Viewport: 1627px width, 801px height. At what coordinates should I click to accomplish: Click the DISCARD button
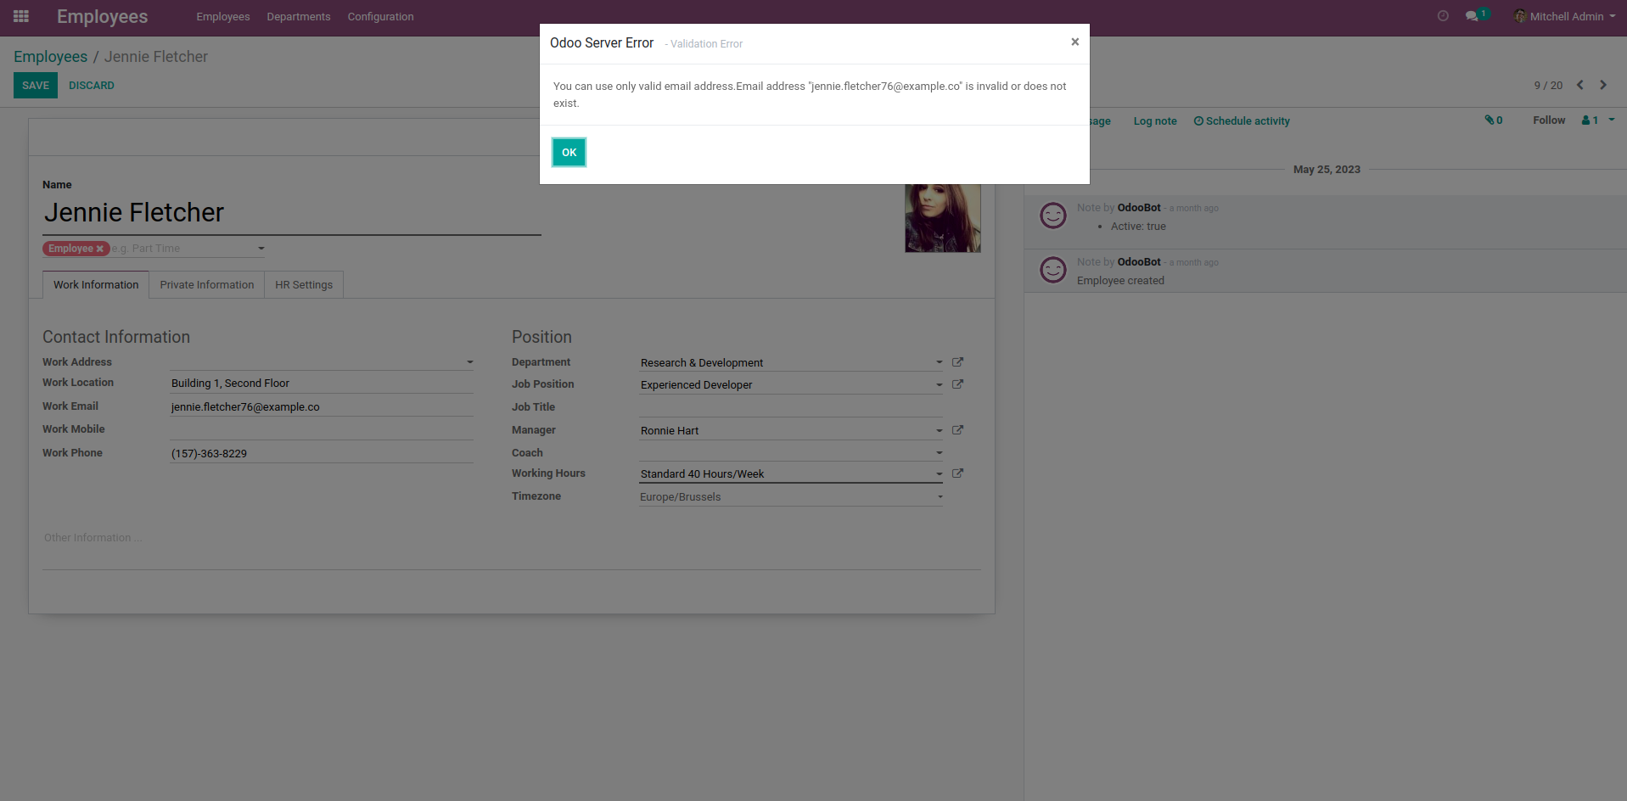(92, 86)
